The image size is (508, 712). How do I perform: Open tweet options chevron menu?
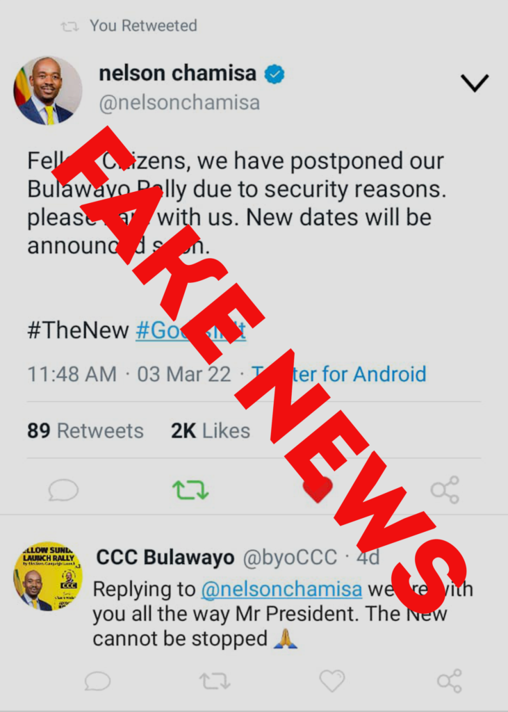(x=475, y=83)
